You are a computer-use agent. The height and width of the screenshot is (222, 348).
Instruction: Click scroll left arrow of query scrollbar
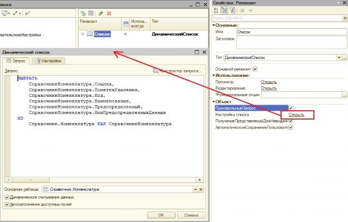[8, 180]
